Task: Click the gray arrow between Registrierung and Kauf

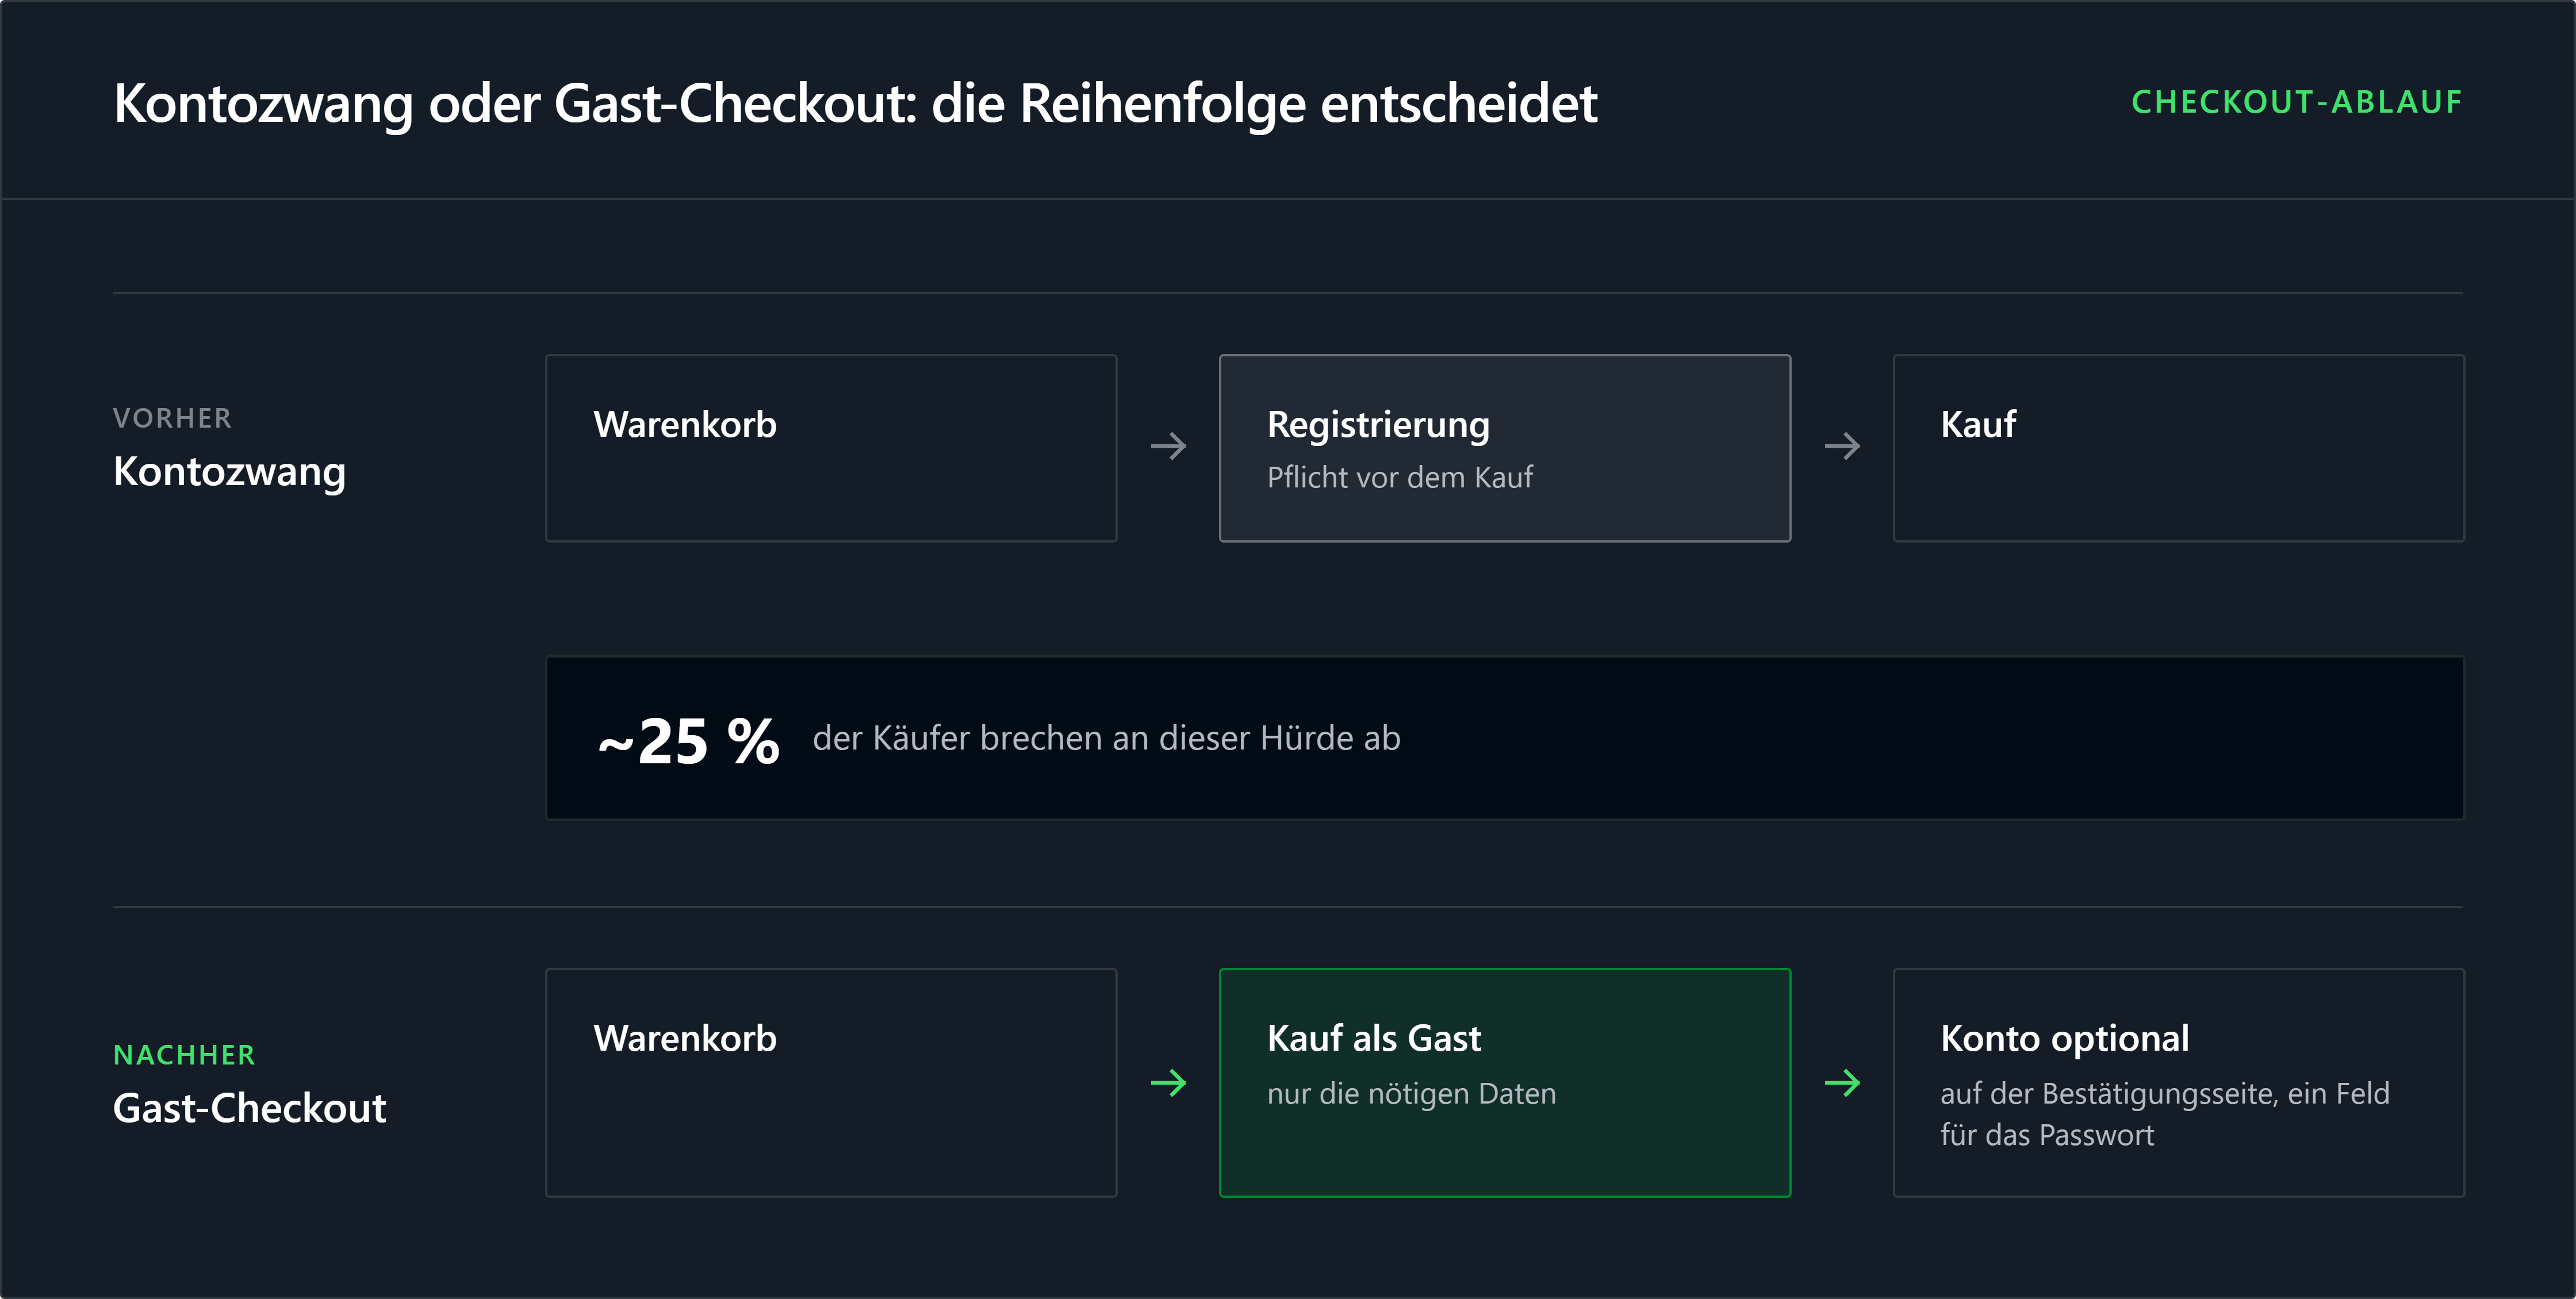Action: (x=1842, y=445)
